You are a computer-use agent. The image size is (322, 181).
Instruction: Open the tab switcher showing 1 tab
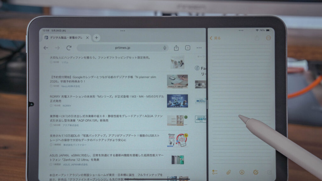187,48
